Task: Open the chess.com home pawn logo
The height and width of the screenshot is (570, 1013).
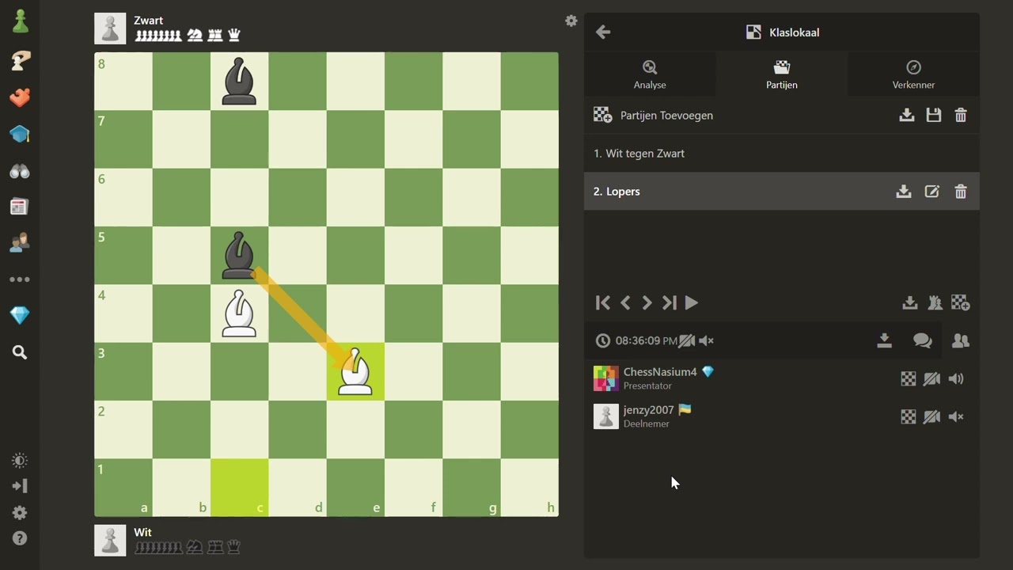Action: tap(20, 22)
